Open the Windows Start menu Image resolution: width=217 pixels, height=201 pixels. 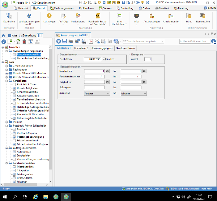tap(5, 197)
